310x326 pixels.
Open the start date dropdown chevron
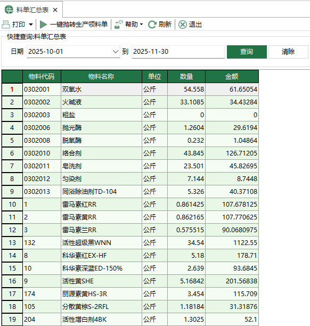coord(116,52)
